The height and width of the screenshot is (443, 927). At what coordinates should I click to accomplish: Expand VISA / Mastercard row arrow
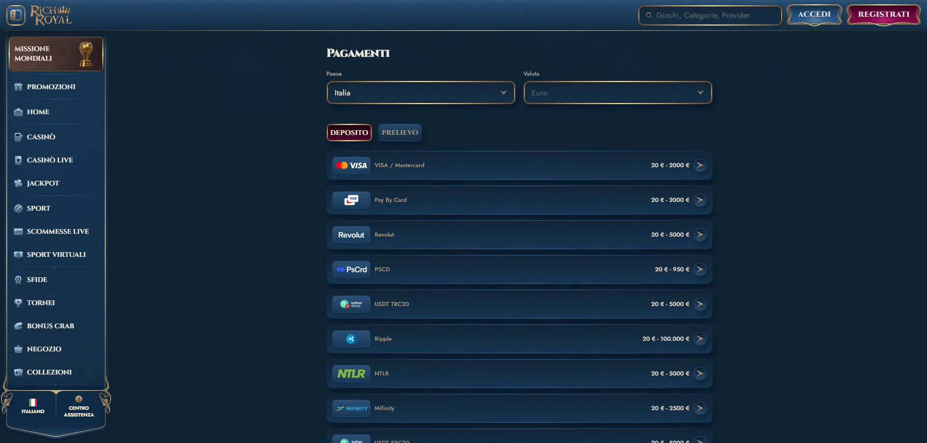700,165
